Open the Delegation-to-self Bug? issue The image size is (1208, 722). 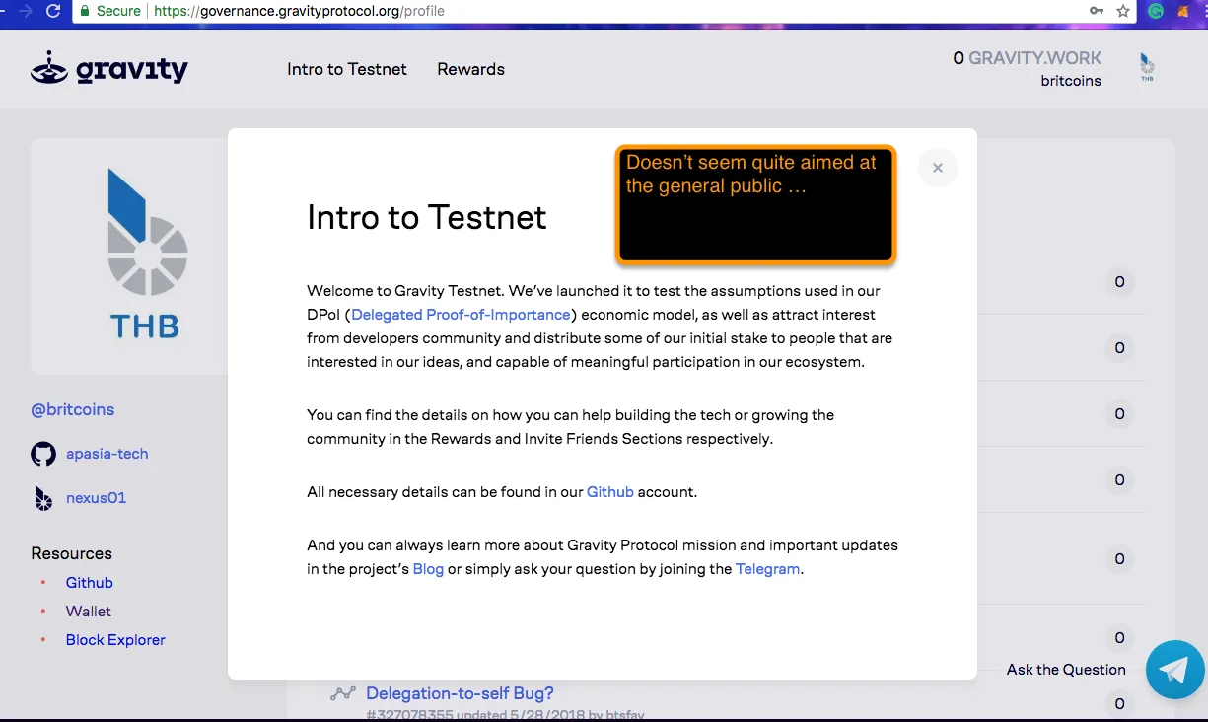(460, 693)
